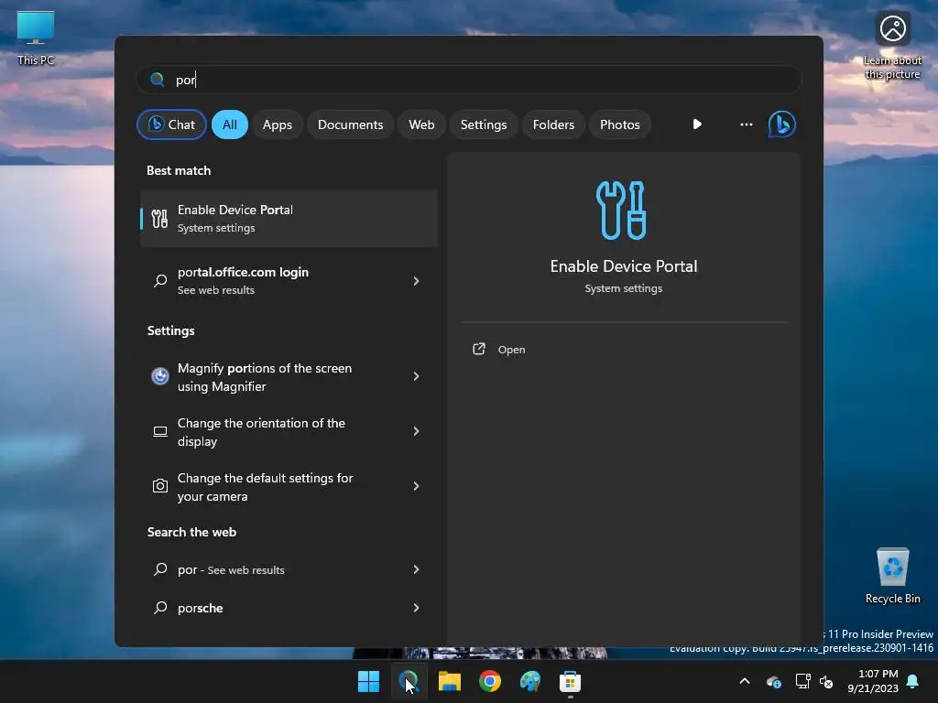Click the large tools icon in preview pane
The width and height of the screenshot is (938, 703).
[x=622, y=211]
